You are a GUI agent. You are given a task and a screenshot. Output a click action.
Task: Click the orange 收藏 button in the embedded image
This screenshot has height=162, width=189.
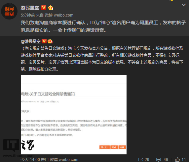[x=122, y=147]
